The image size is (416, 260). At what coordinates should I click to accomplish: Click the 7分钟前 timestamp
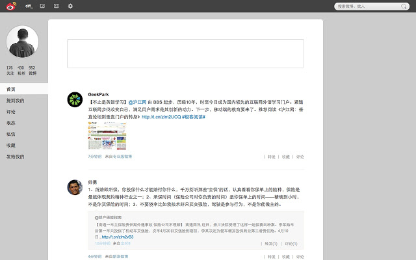(x=95, y=157)
